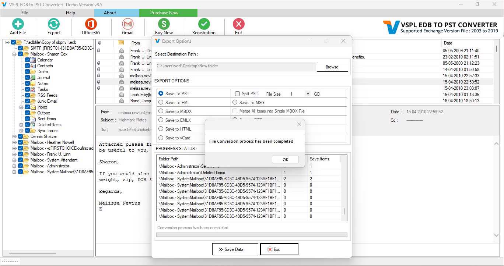Image resolution: width=504 pixels, height=266 pixels.
Task: Click the Add File toolbar icon
Action: 18,24
